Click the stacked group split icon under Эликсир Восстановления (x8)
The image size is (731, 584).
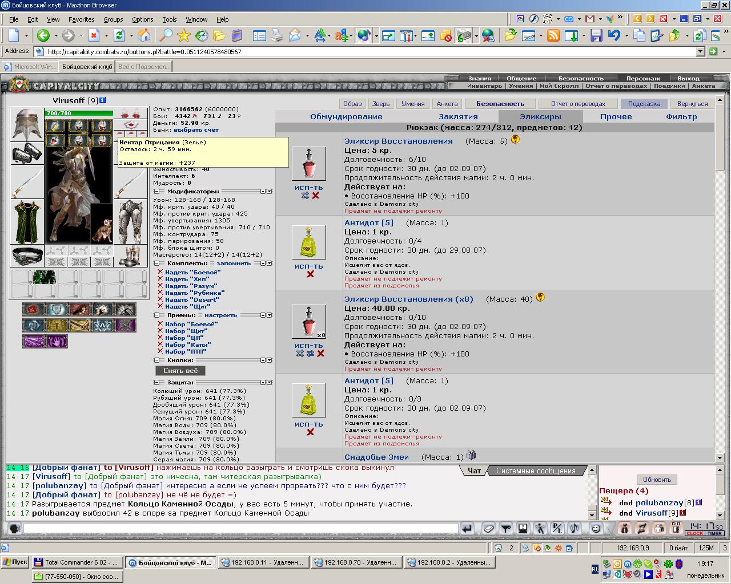pyautogui.click(x=310, y=354)
